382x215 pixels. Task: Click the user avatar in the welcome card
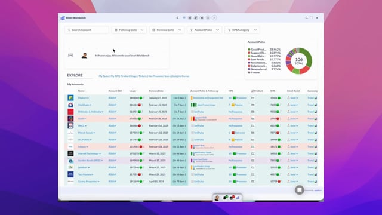pos(84,56)
